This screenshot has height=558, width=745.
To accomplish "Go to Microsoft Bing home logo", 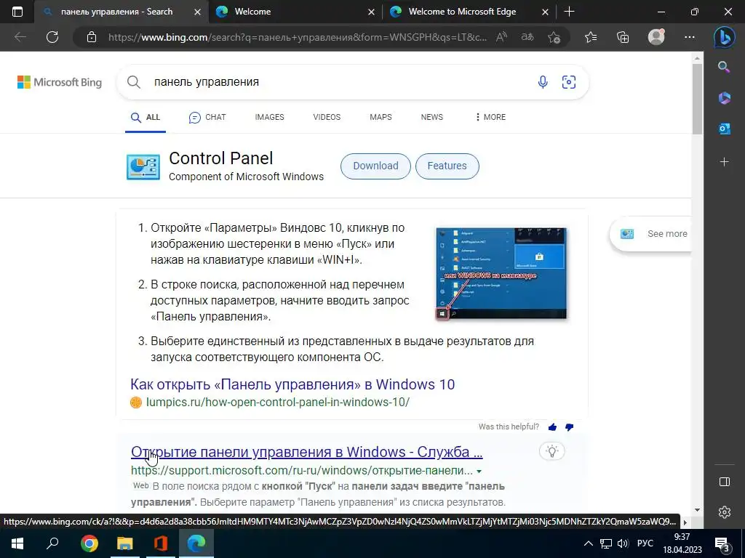I will [x=60, y=82].
